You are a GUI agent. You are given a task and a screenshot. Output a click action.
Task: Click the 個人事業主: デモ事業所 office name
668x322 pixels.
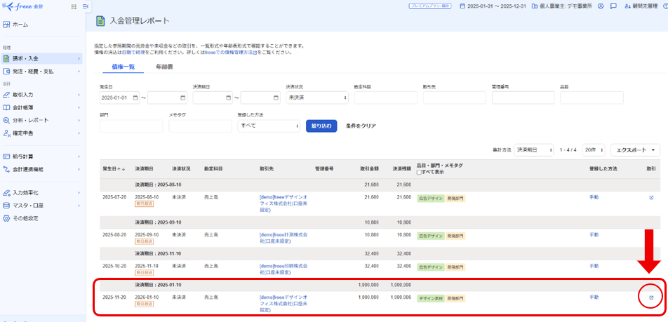click(x=566, y=6)
